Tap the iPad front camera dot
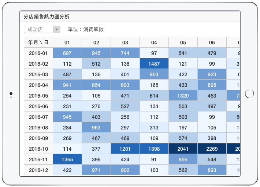This screenshot has width=260, height=187. 11,94
